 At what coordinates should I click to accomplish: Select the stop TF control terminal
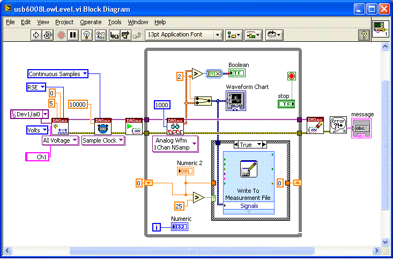pos(286,104)
